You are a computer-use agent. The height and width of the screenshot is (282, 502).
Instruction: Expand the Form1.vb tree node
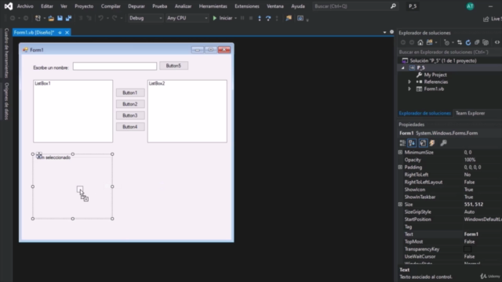click(x=409, y=89)
